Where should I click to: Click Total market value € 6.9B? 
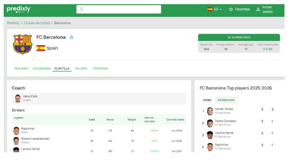pos(268,49)
